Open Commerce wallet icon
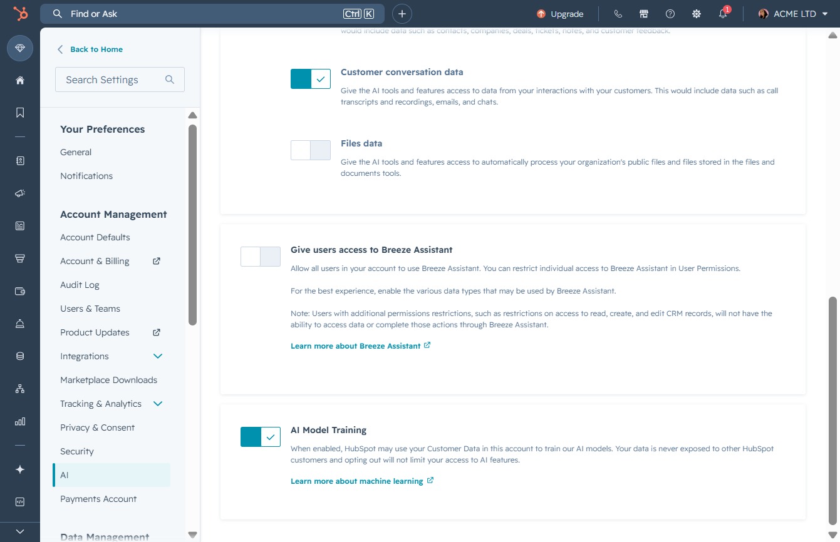This screenshot has width=840, height=542. pyautogui.click(x=20, y=291)
